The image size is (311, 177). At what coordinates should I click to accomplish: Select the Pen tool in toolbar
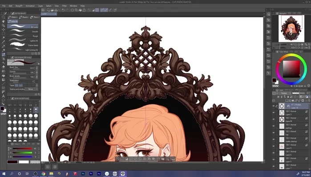pyautogui.click(x=4, y=46)
